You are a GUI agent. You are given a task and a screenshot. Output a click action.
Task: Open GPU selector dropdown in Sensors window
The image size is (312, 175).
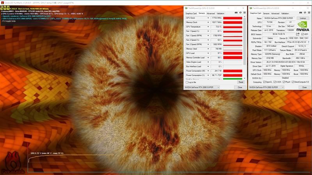click(202, 87)
